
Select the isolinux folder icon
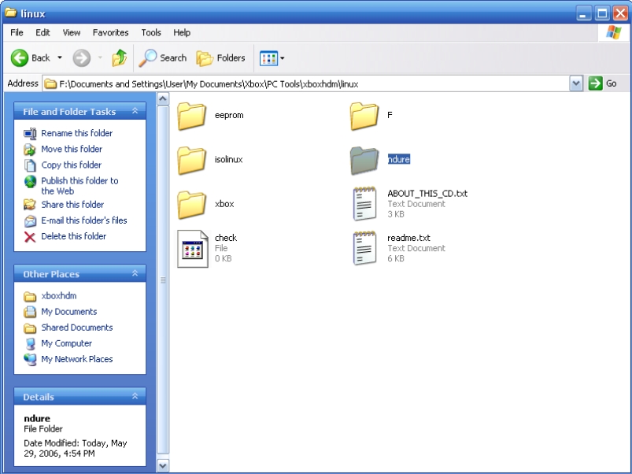click(192, 160)
